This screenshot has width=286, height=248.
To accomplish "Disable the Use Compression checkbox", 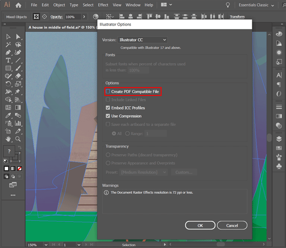I will coord(108,116).
